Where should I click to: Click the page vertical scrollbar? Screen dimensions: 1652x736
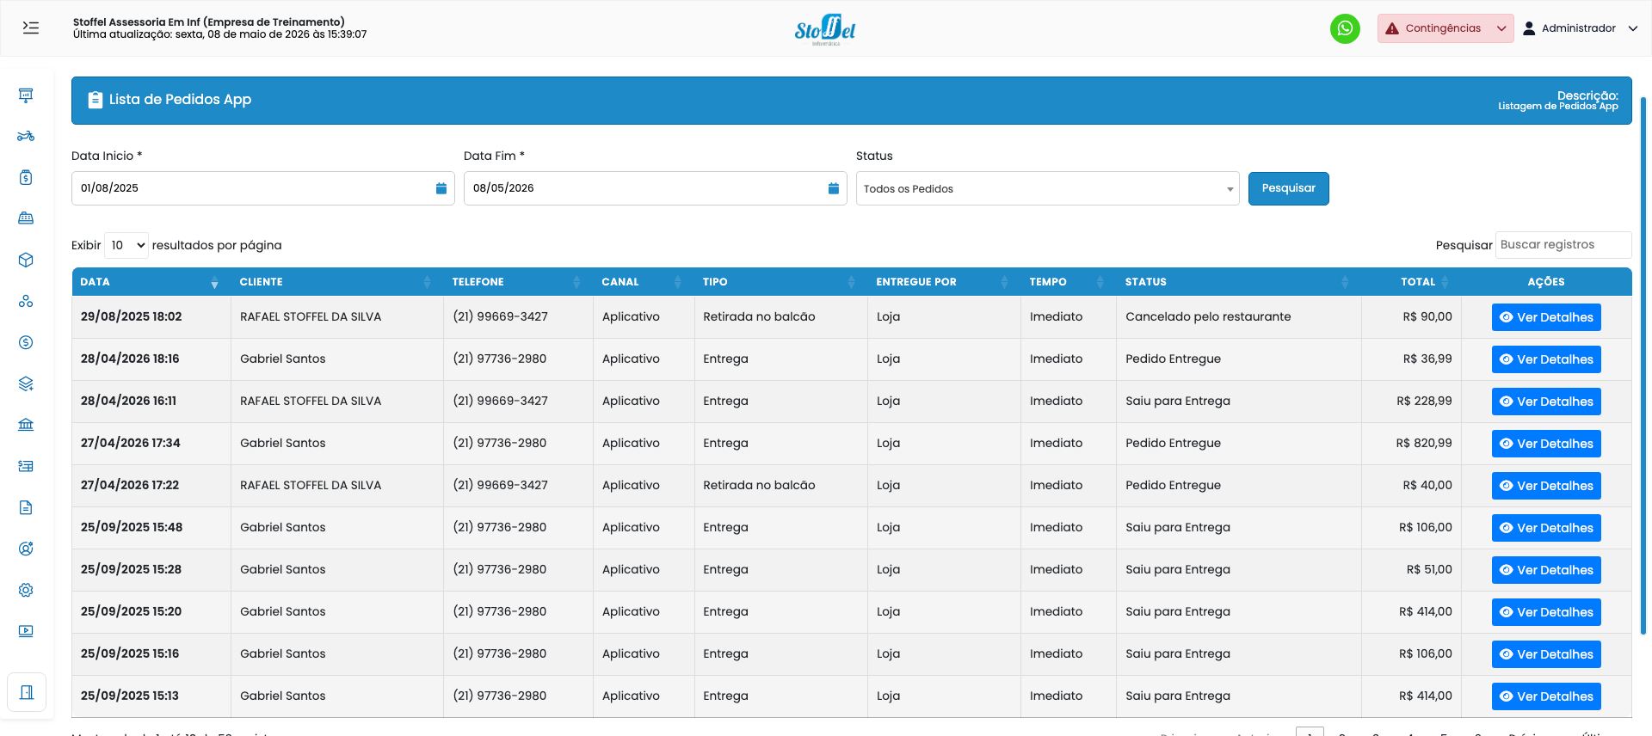click(x=1643, y=365)
